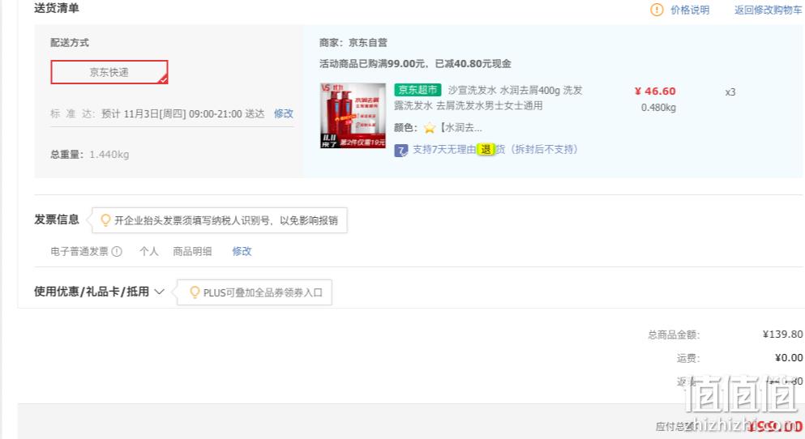Click the 发票信息 heading
Viewport: 805px width, 439px height.
pos(57,219)
